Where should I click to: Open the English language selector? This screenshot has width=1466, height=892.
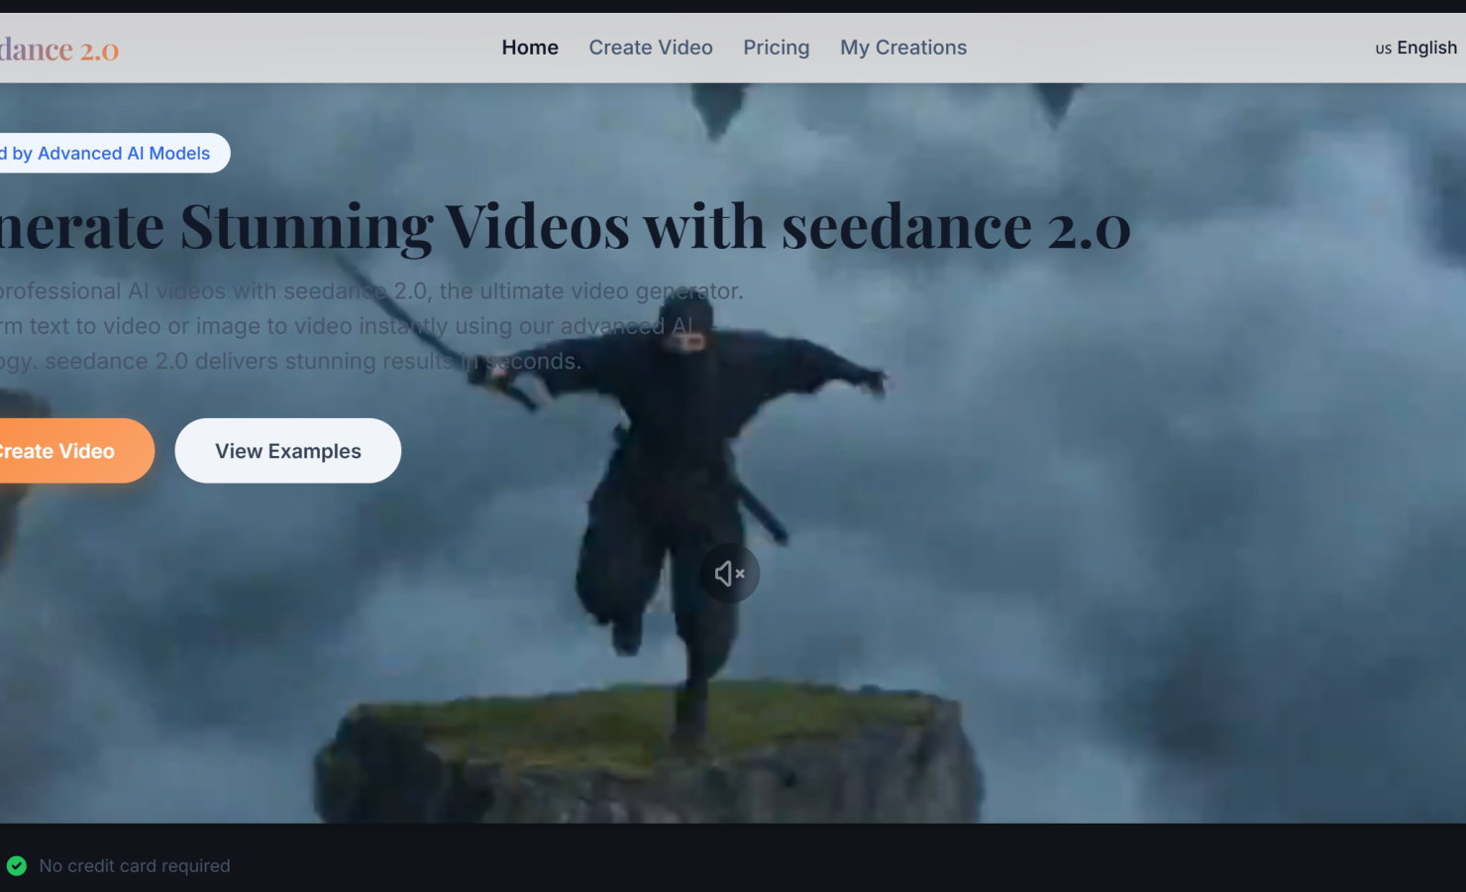click(x=1415, y=48)
